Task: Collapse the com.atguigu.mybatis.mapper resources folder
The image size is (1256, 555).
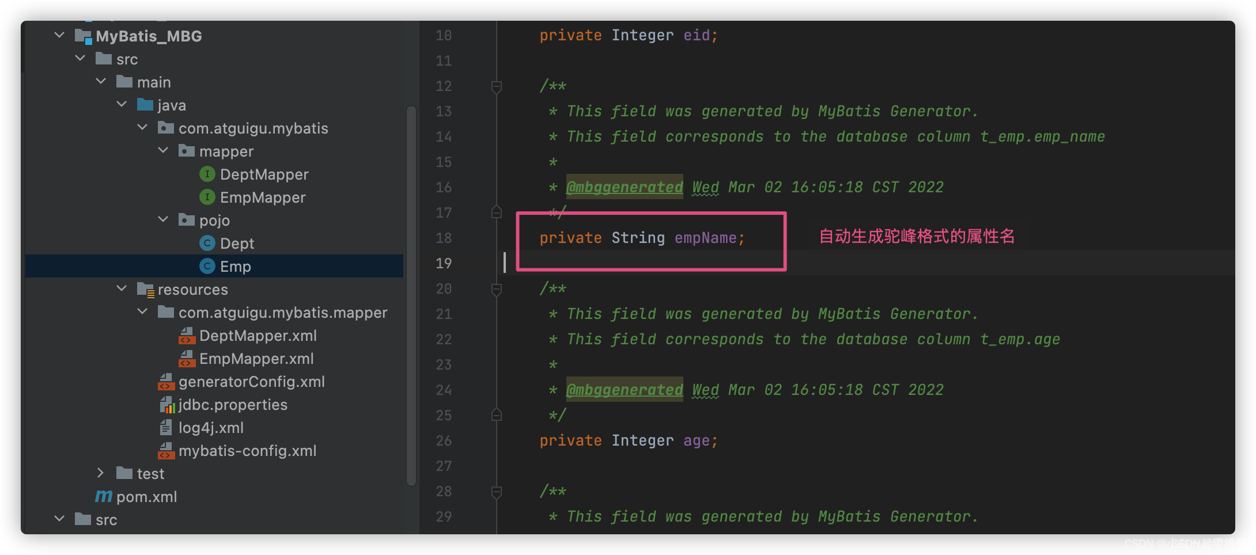Action: click(x=142, y=311)
